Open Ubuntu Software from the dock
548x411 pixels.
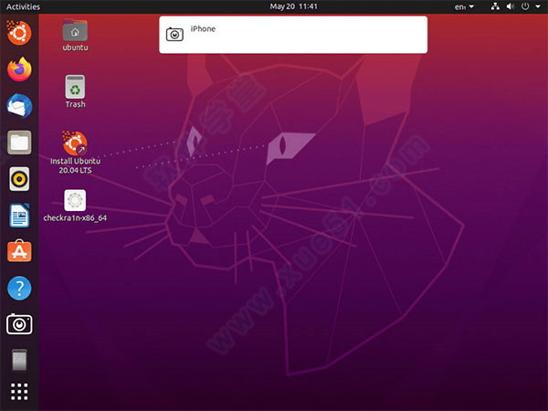(19, 251)
